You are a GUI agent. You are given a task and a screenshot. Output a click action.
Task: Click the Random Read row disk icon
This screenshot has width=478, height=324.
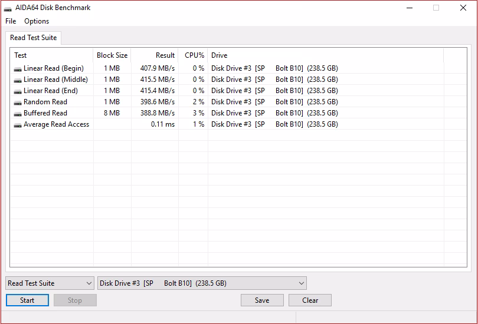[18, 103]
